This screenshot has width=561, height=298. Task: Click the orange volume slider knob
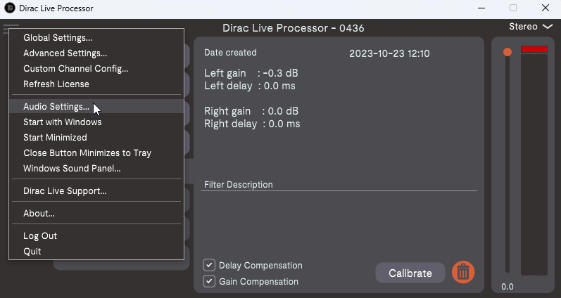pos(508,52)
